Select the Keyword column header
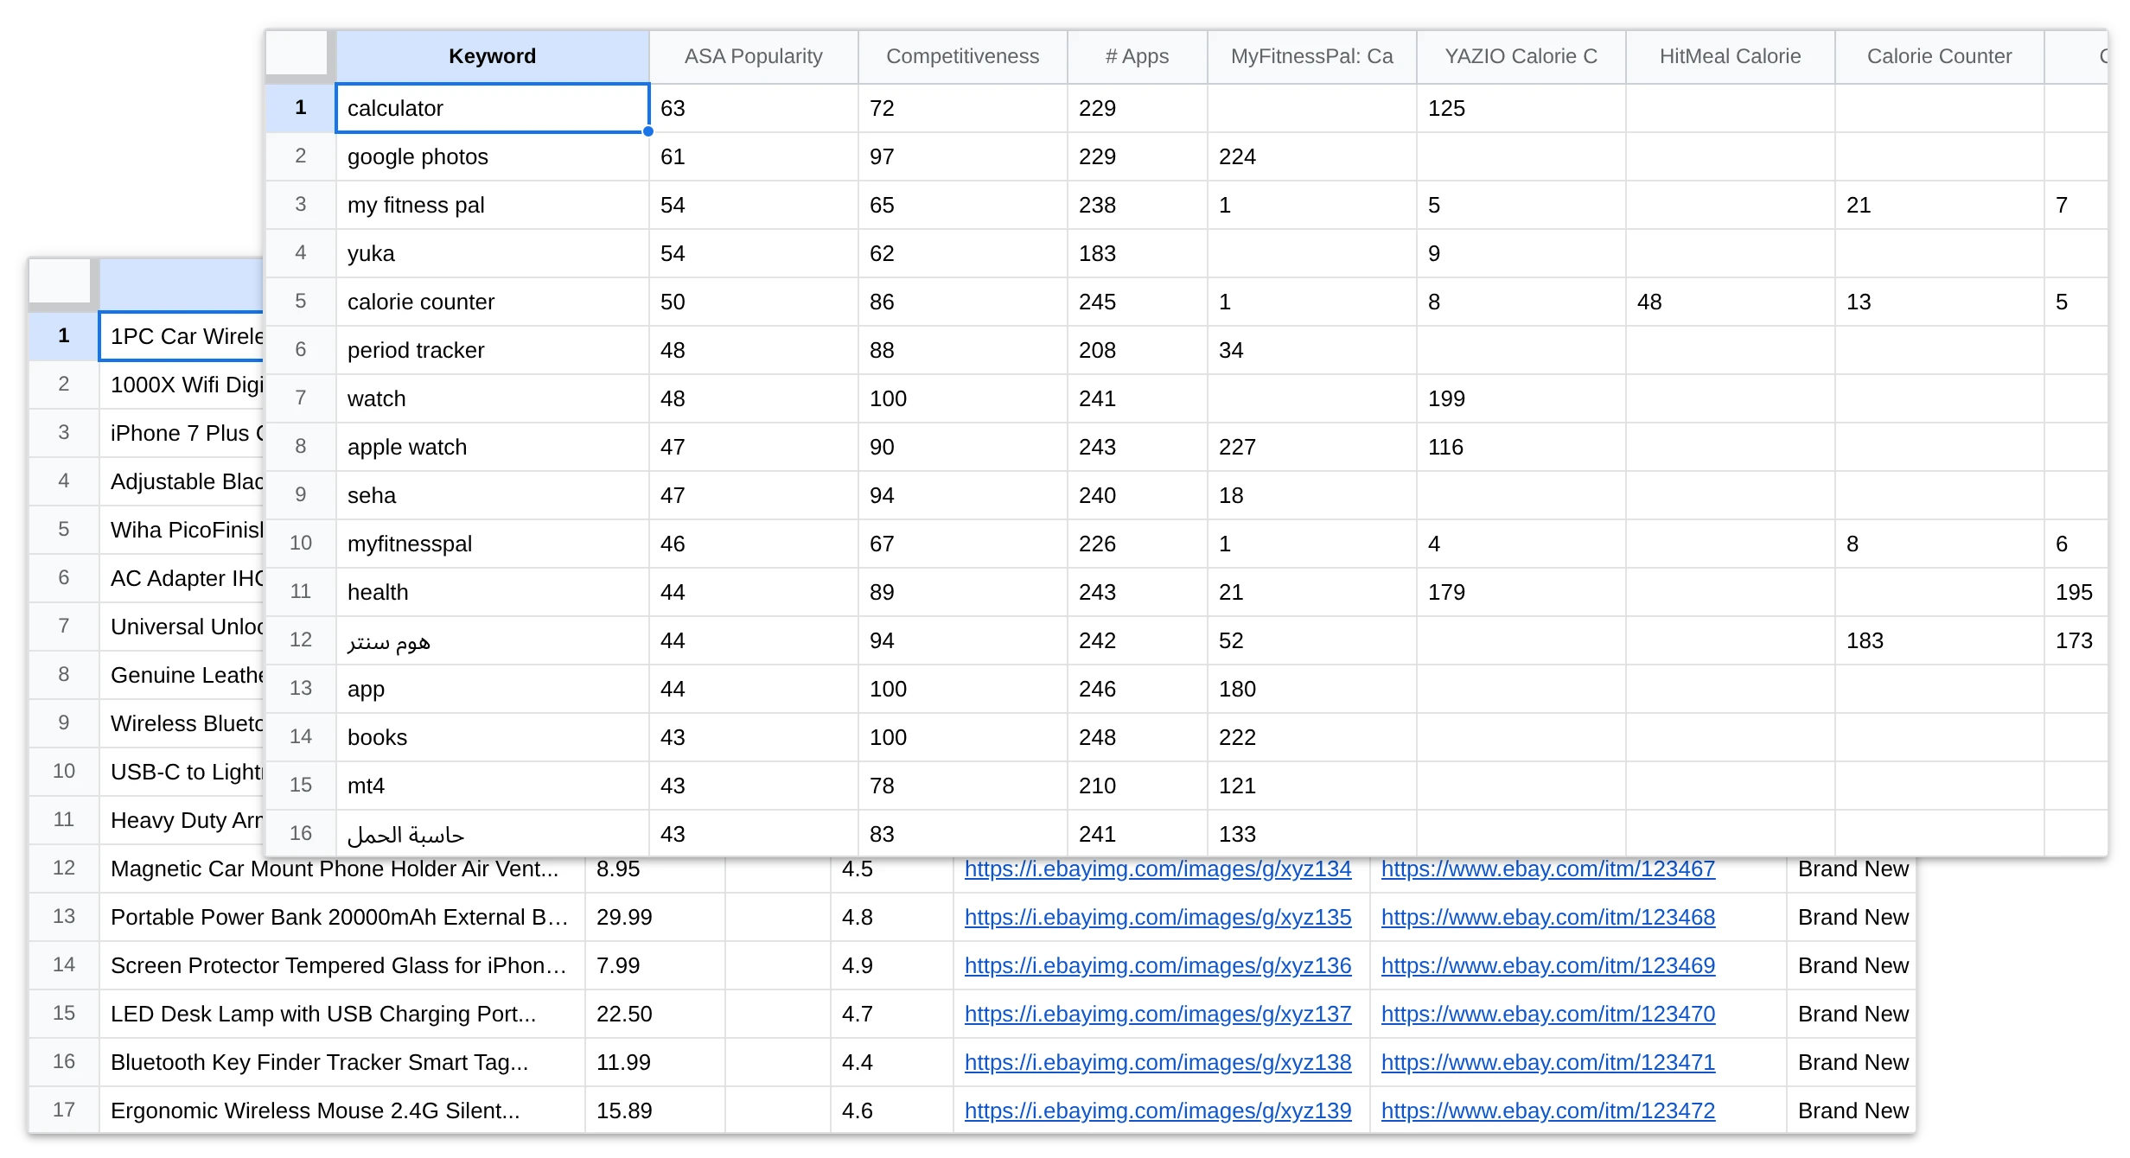 492,56
